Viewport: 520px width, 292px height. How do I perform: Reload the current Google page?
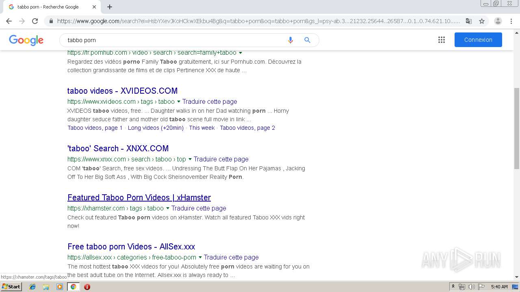click(35, 21)
